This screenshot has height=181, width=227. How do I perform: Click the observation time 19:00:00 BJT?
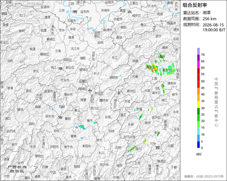tap(214, 30)
